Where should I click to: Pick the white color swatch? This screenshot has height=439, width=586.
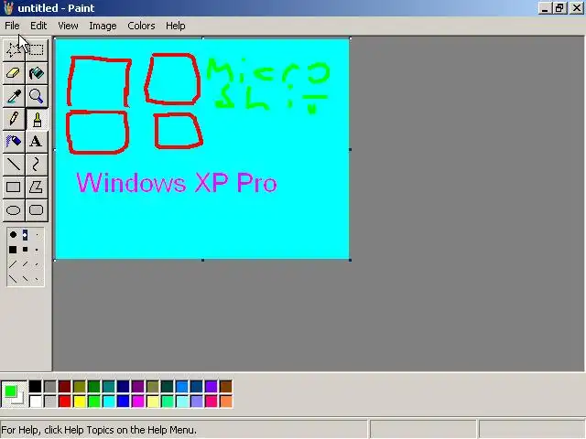point(35,402)
